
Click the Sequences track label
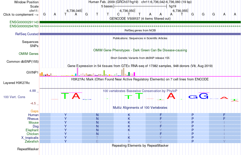(30, 42)
